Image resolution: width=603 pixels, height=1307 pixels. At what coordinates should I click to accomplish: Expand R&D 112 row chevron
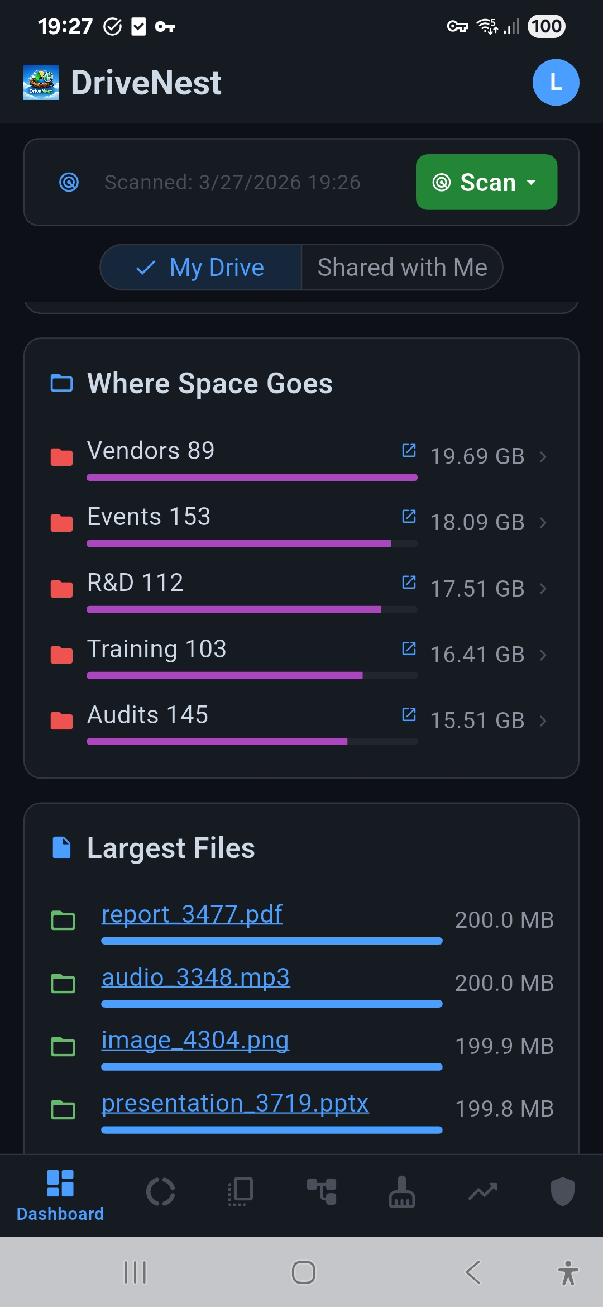click(543, 589)
